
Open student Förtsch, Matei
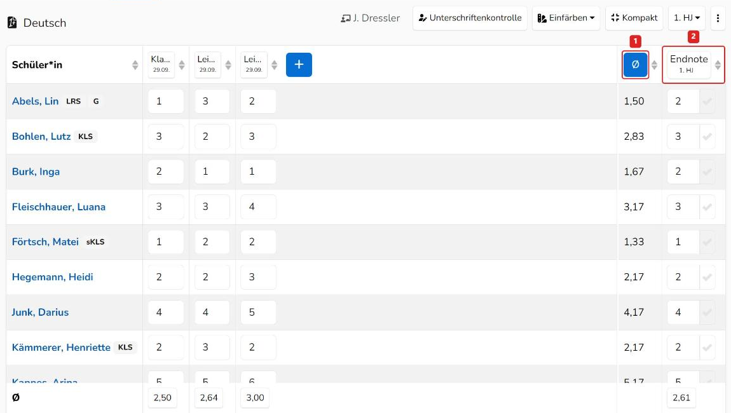45,242
